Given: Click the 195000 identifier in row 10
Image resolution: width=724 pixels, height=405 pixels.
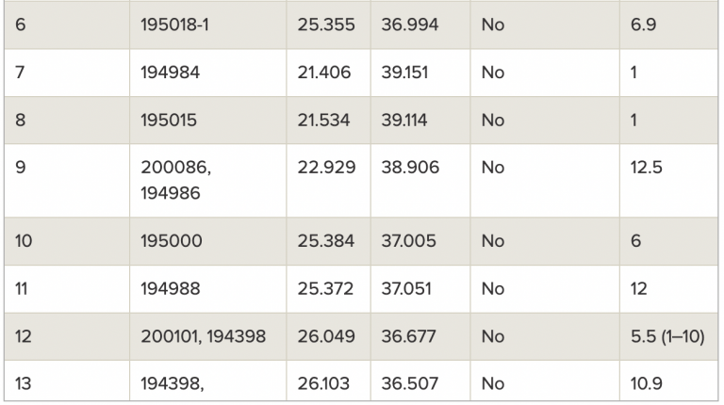Looking at the screenshot, I should click(x=172, y=241).
